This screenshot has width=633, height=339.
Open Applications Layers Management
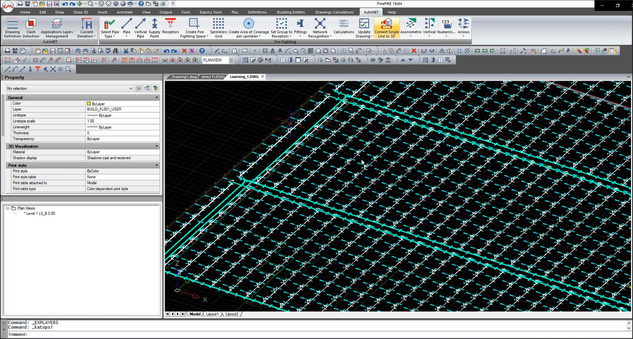click(57, 28)
